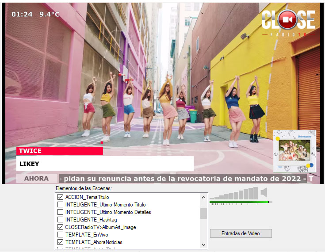Click the 'ACCION_TemaTitulo' list row text
325x252 pixels.
click(87, 197)
